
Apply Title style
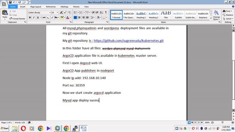coord(166,15)
